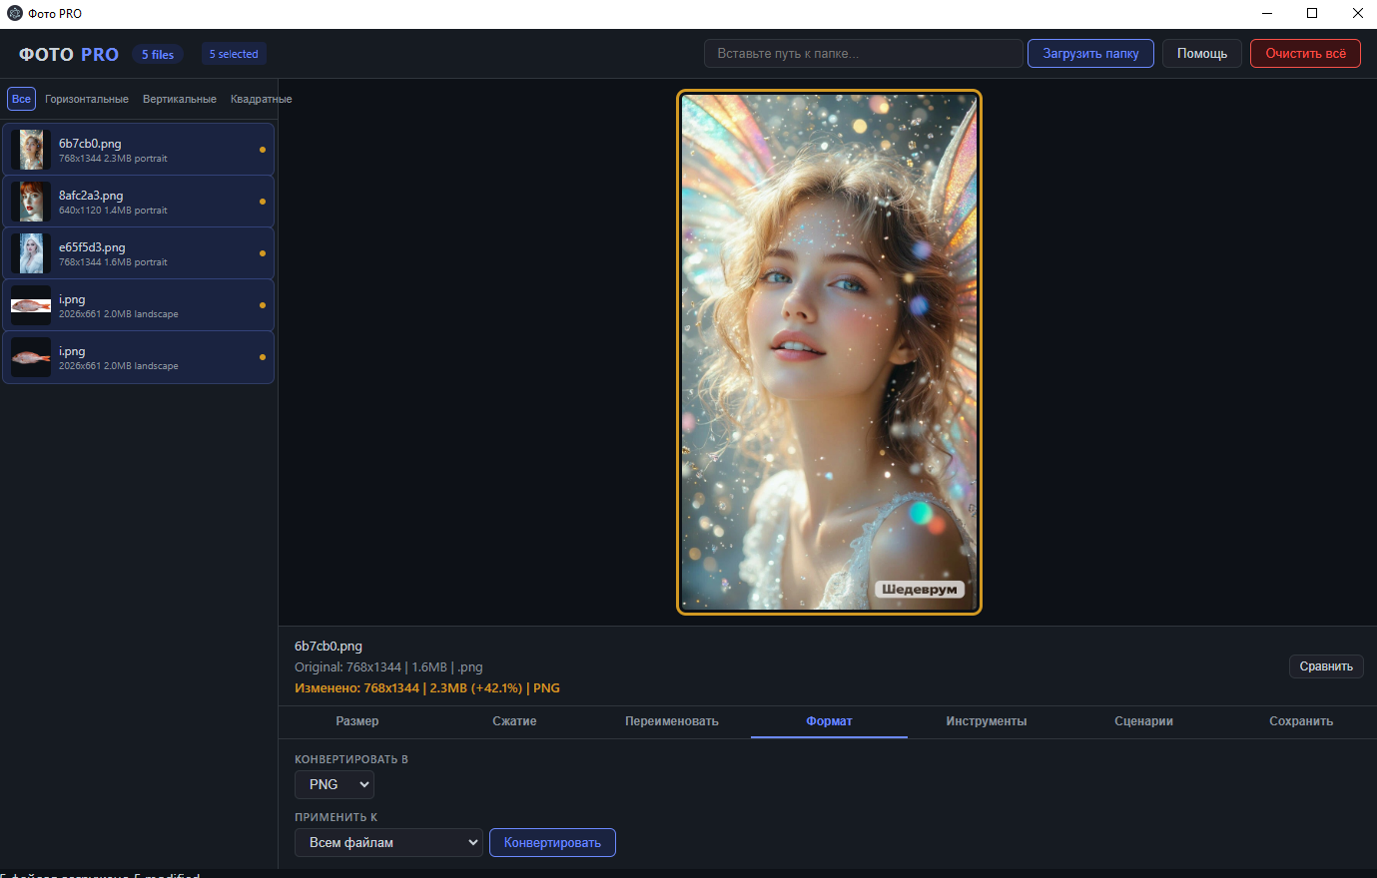Select the 6b7cb0.png thumbnail in file list

click(31, 150)
